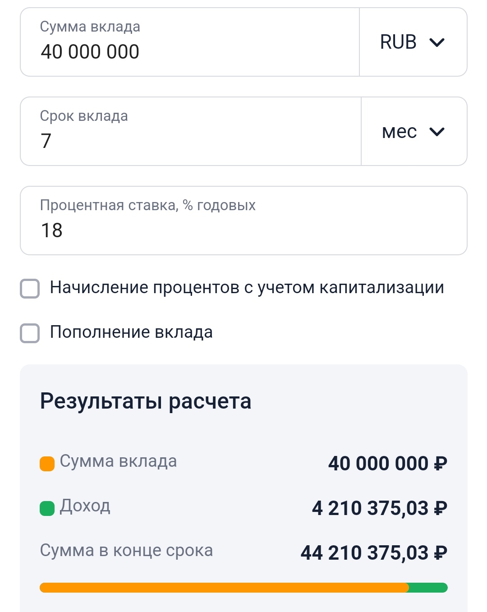The height and width of the screenshot is (612, 487).
Task: Click the Результаты расчета heading
Action: [x=145, y=401]
